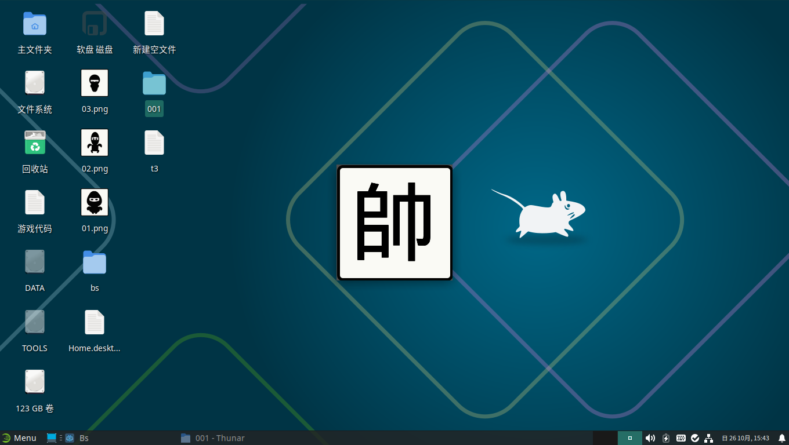Mount the 123 GB 卷 volume
Screen dimensions: 789x445
click(x=35, y=381)
